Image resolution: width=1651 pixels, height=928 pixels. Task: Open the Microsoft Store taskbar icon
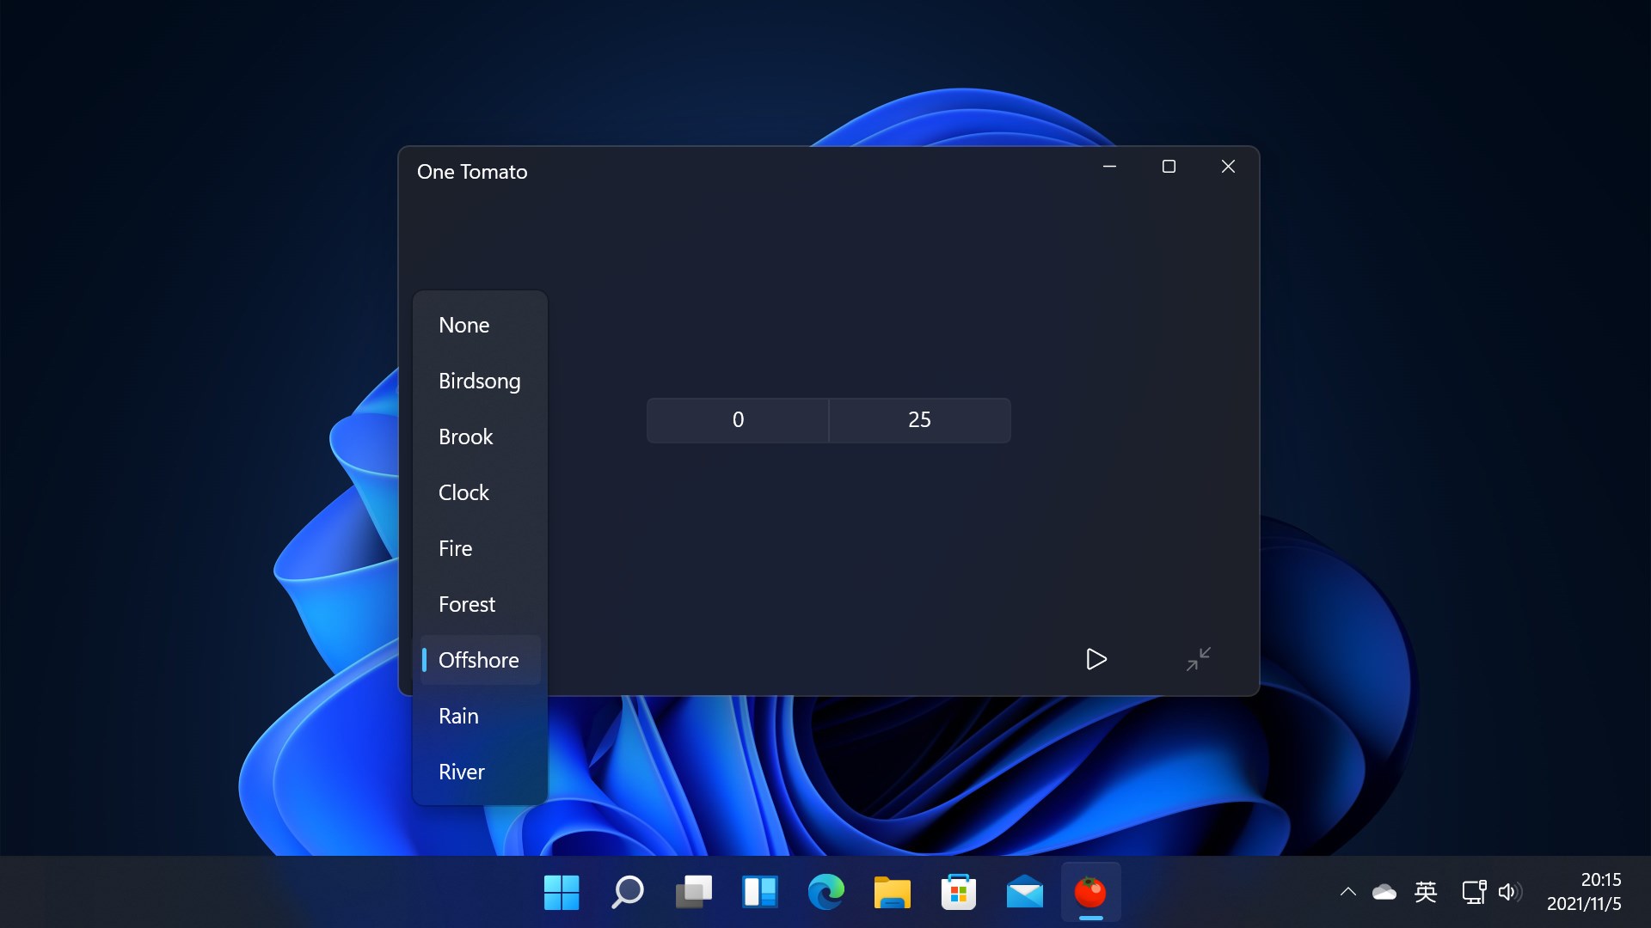[x=958, y=893]
